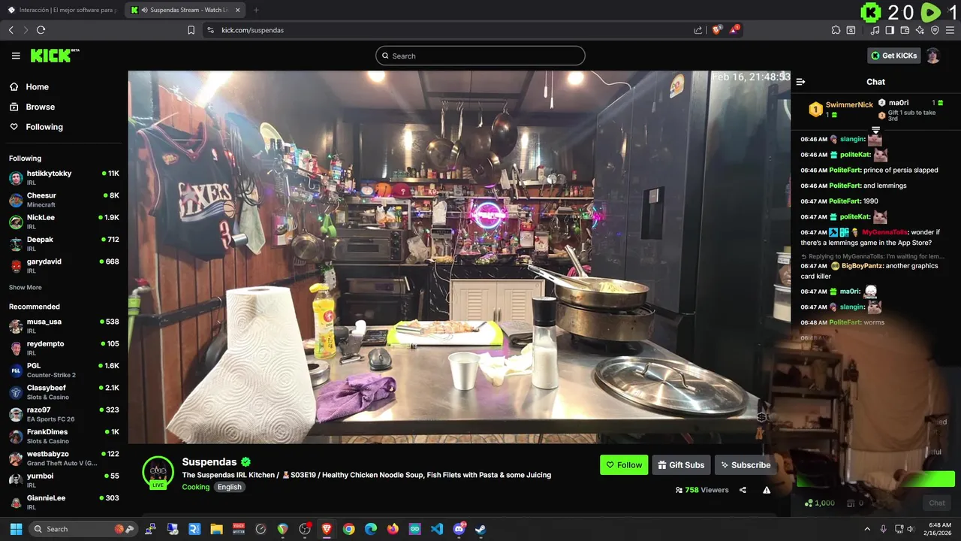961x541 pixels.
Task: Click the Suspendas channel avatar
Action: point(158,472)
